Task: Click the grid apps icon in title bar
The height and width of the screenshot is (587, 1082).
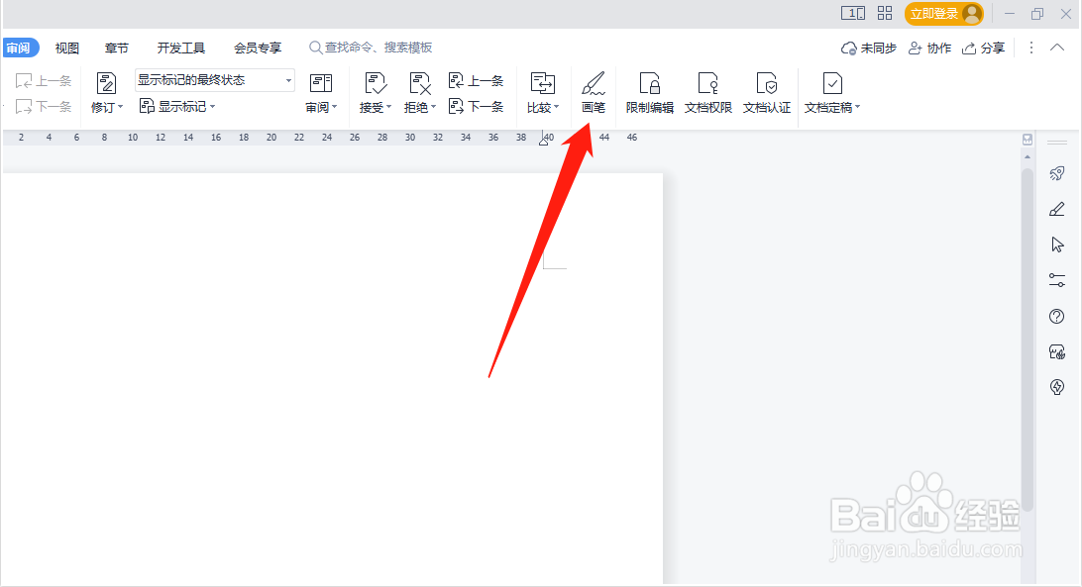Action: pyautogui.click(x=885, y=13)
